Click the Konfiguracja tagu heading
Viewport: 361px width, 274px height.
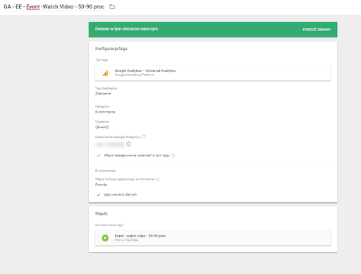pos(111,49)
